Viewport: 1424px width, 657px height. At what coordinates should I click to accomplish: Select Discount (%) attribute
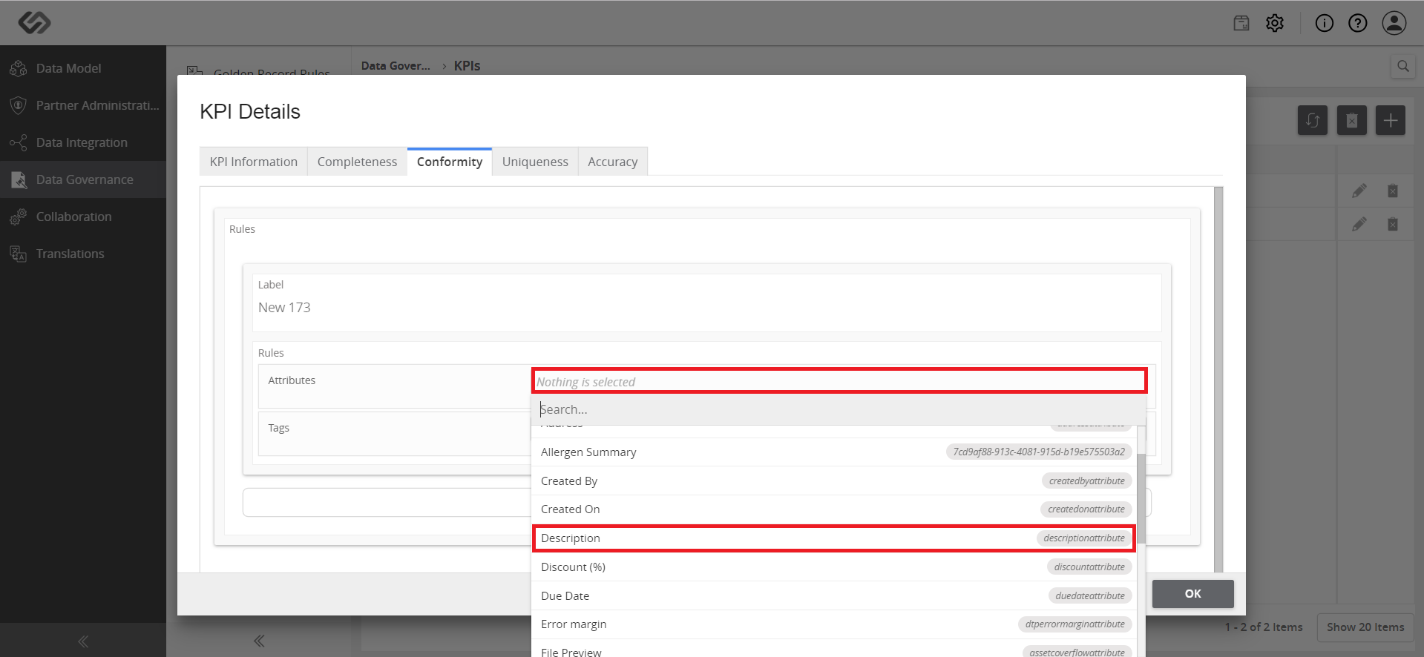coord(834,567)
